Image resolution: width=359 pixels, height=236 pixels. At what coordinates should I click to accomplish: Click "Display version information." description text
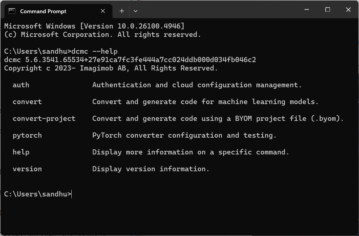(x=151, y=169)
